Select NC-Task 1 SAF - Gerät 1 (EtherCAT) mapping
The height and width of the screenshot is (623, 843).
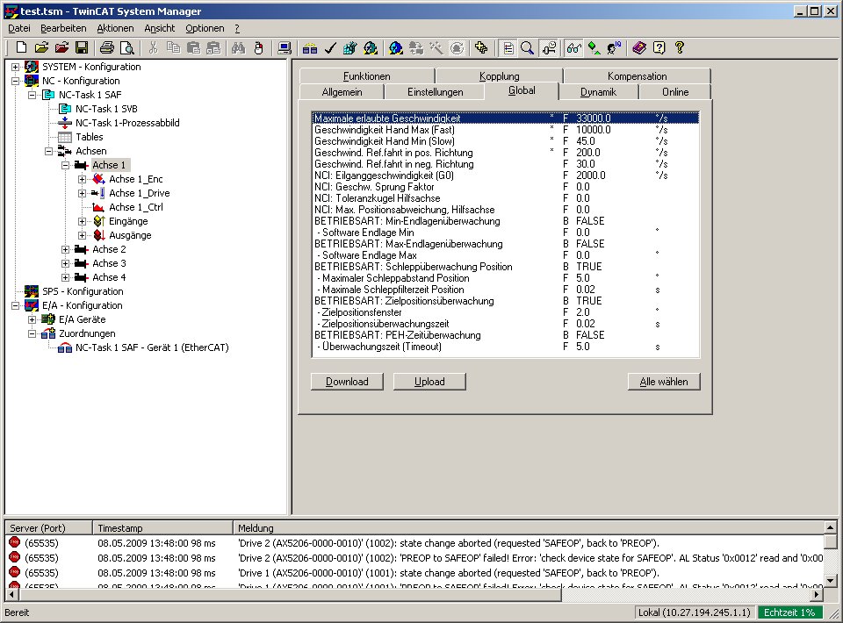tap(152, 347)
